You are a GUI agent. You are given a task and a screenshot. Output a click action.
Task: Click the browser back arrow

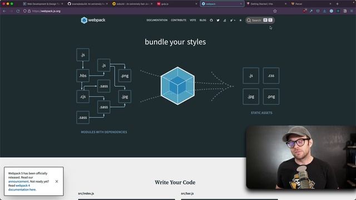click(x=4, y=11)
